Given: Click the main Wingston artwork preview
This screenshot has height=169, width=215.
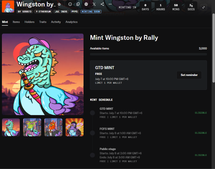Looking at the screenshot, I should coord(43,74).
